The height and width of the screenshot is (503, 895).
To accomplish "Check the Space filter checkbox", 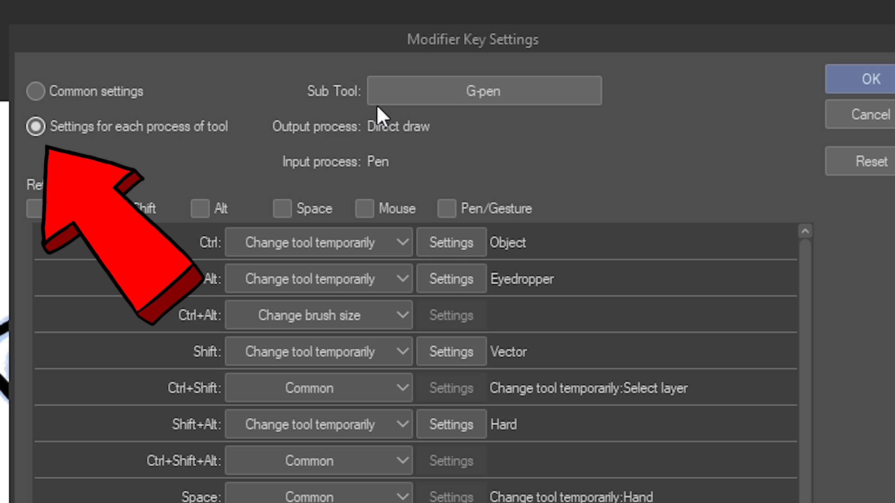I will (282, 208).
